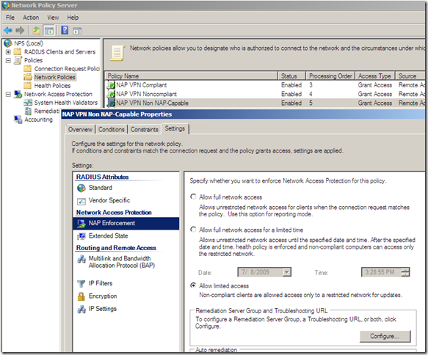Sort by the Access Type column header
The width and height of the screenshot is (428, 355).
coord(374,76)
